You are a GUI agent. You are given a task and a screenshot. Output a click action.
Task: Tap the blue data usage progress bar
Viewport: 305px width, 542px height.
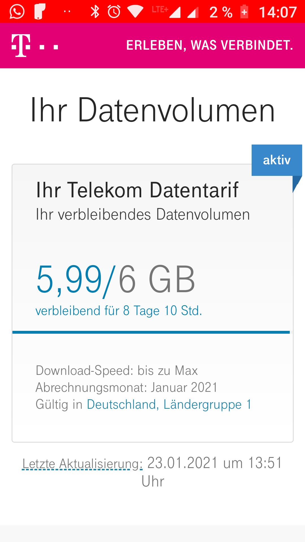(x=151, y=332)
